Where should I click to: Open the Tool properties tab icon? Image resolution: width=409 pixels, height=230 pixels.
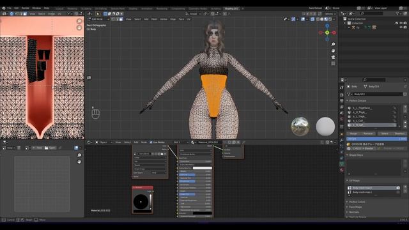point(342,88)
